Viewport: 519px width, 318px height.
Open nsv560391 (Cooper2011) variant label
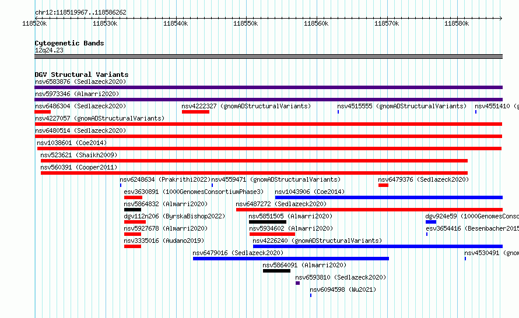click(x=79, y=167)
